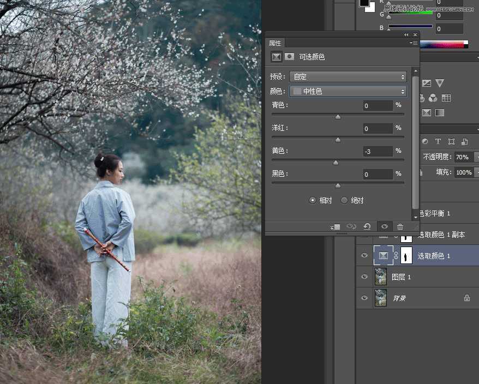This screenshot has width=479, height=384.
Task: Select the 绝对 radio button
Action: [x=344, y=200]
